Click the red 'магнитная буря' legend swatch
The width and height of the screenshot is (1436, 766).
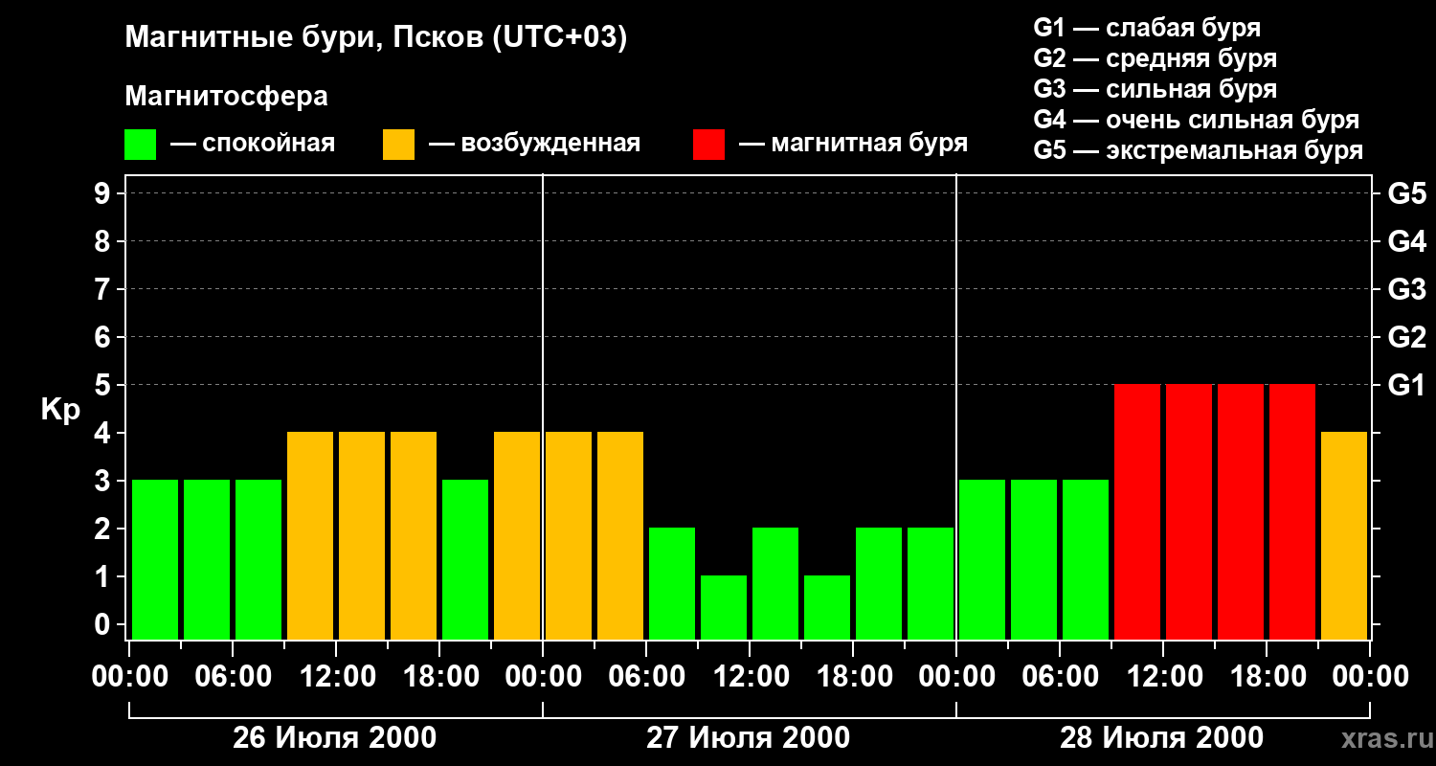click(708, 145)
